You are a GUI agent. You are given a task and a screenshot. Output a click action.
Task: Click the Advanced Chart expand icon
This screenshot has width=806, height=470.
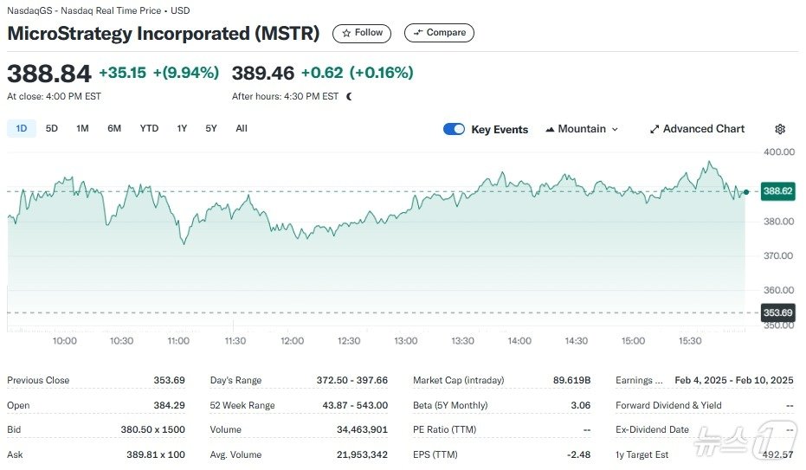coord(654,129)
